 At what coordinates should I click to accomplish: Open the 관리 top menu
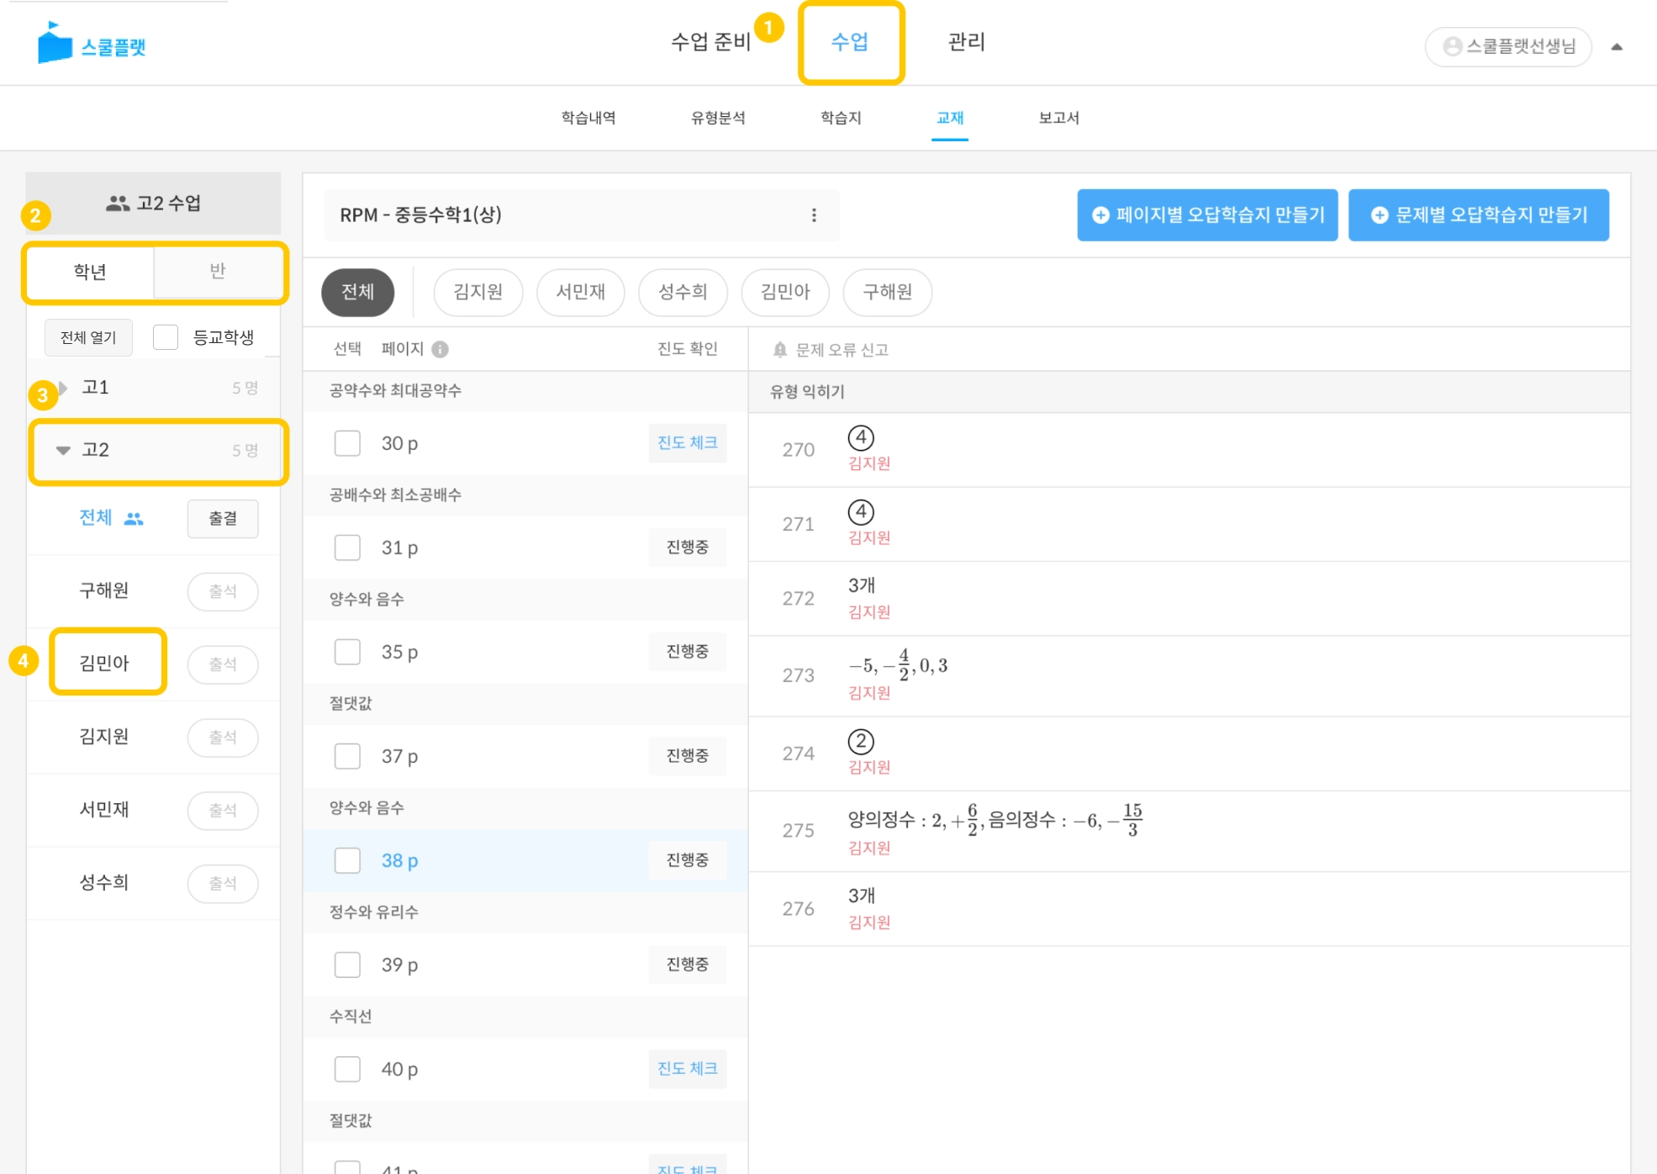pyautogui.click(x=966, y=42)
